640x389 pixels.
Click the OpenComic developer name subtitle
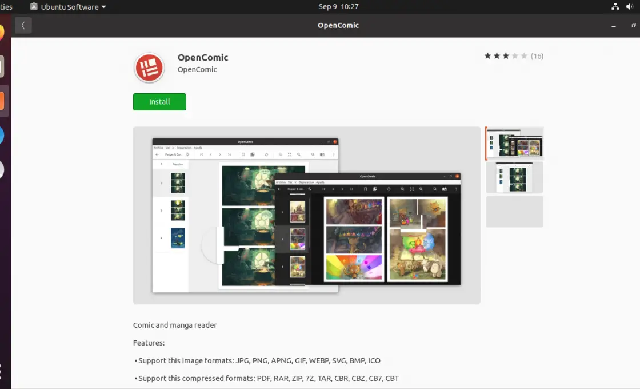coord(197,69)
